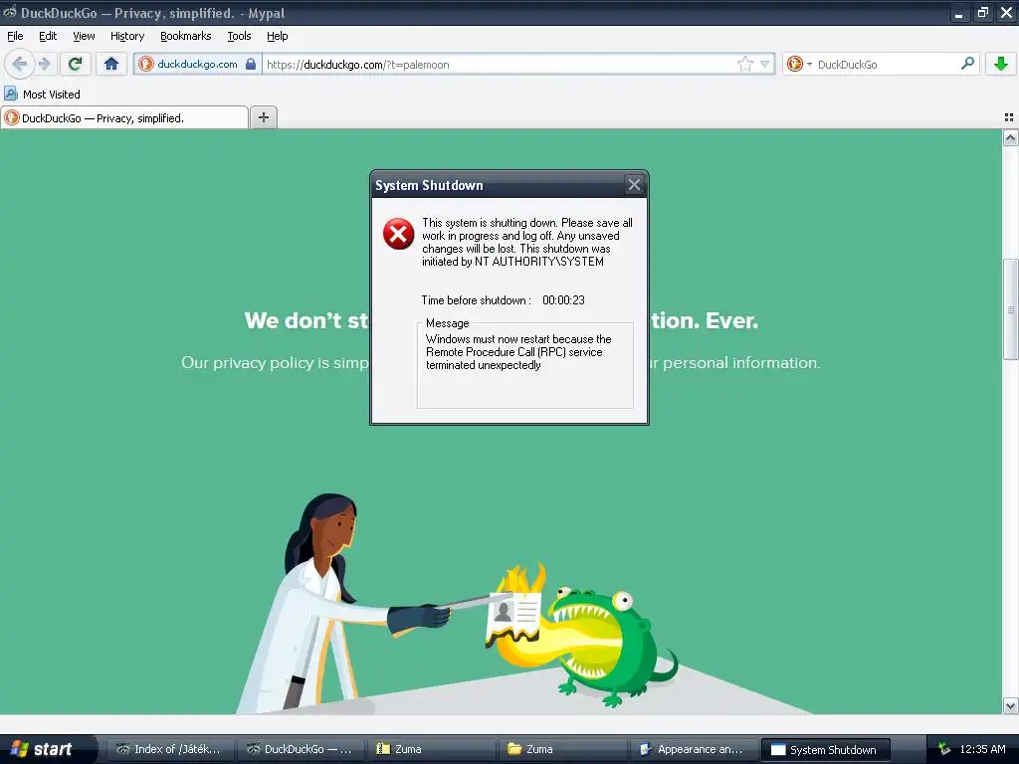This screenshot has height=764, width=1019.
Task: Go to the home page via the house icon
Action: (x=111, y=64)
